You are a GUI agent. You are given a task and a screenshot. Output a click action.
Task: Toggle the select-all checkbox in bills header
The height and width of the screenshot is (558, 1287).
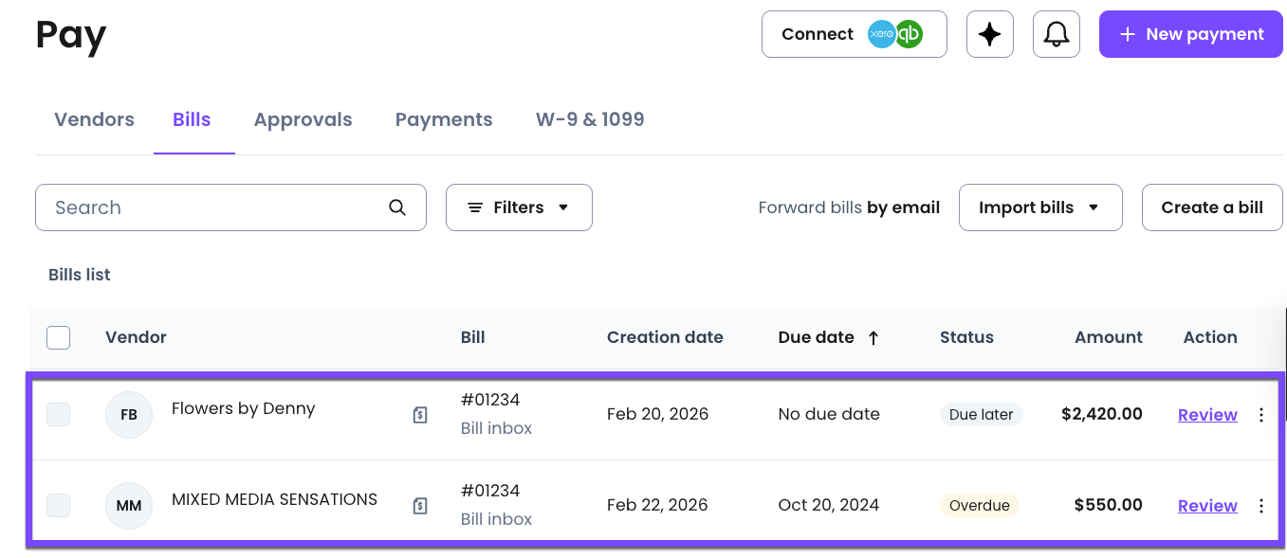pyautogui.click(x=58, y=337)
